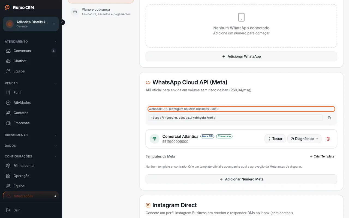Go to Integrações in the sidebar

tap(31, 196)
